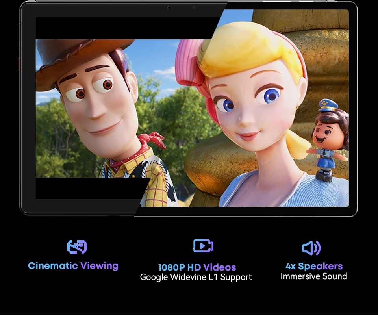Click the Immersive Sound caption

[314, 276]
